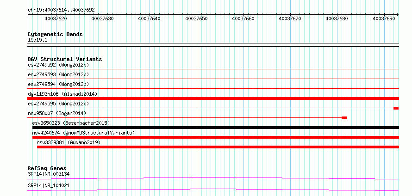Click ruler position 40037620

coord(56,18)
